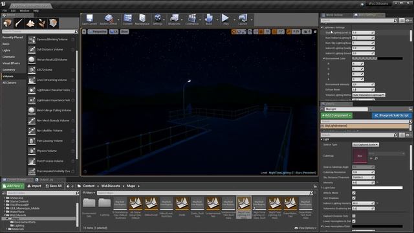Open the Lit view mode dropdown

point(114,32)
